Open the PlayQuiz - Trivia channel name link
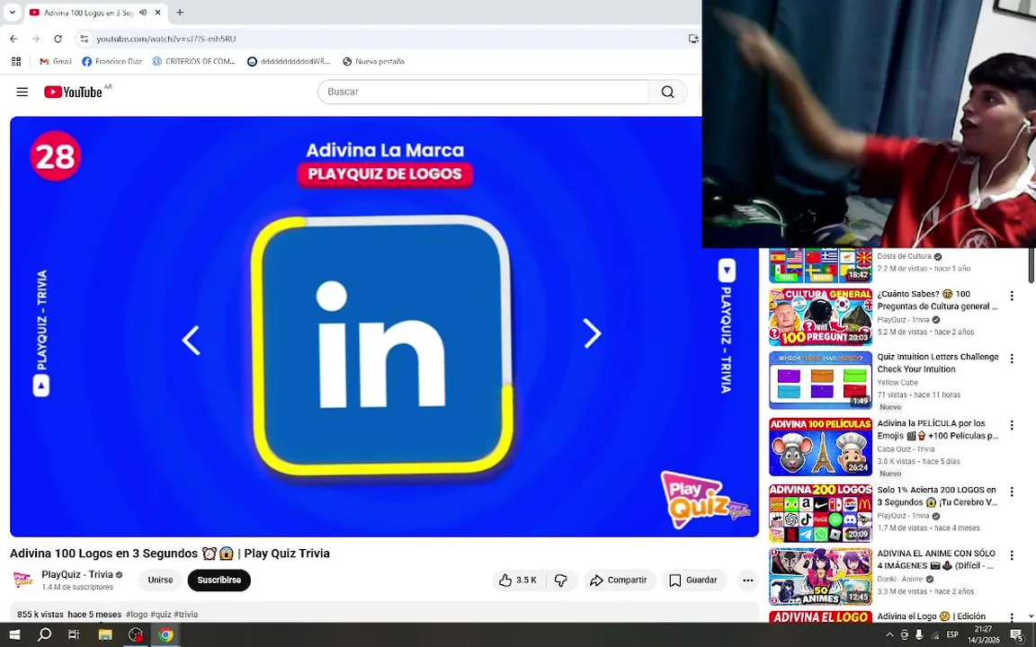 click(x=77, y=574)
